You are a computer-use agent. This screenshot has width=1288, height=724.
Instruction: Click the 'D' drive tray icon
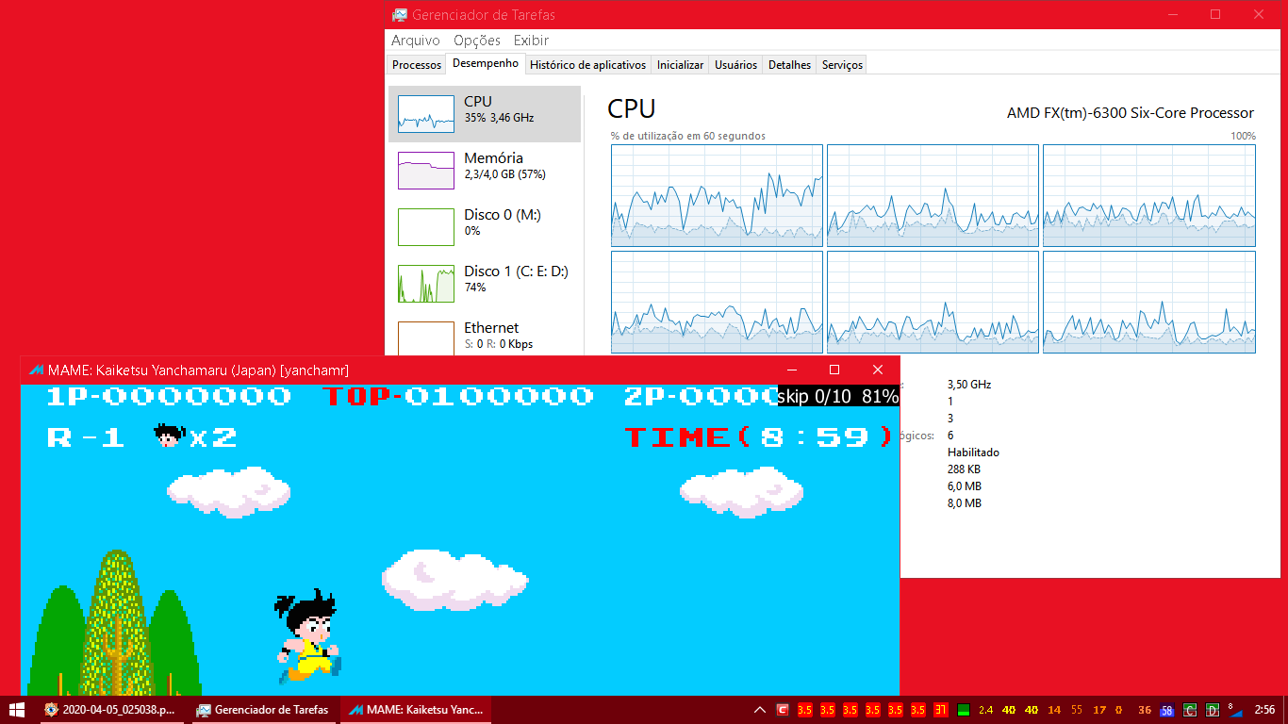tap(1213, 710)
